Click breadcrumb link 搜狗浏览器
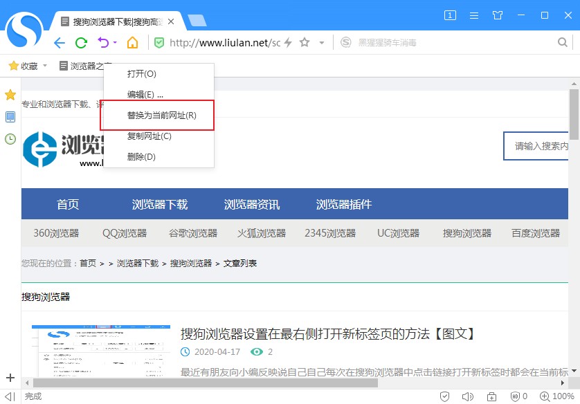 (191, 263)
